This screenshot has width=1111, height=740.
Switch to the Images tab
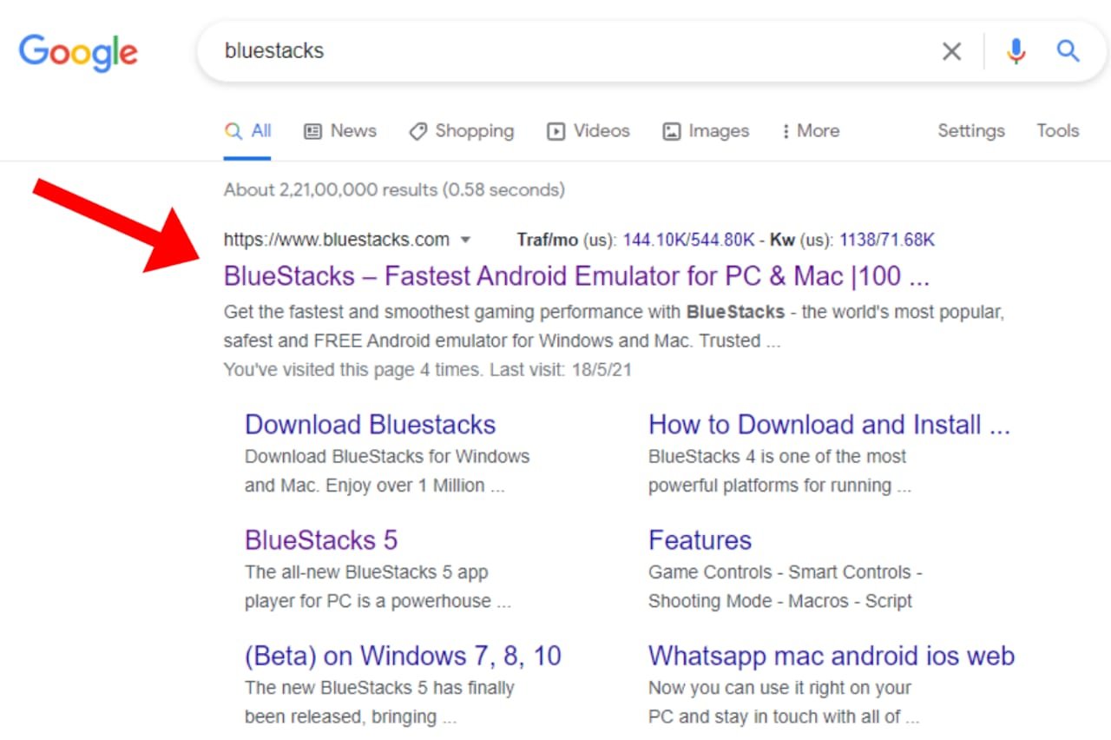(x=705, y=131)
